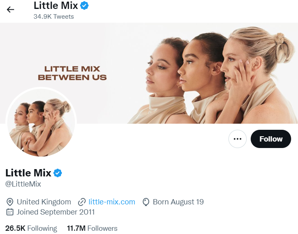Click the back arrow icon
This screenshot has height=234, width=298.
[x=11, y=10]
